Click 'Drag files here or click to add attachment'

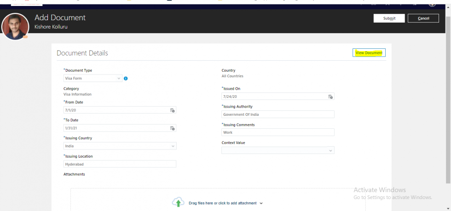[223, 203]
